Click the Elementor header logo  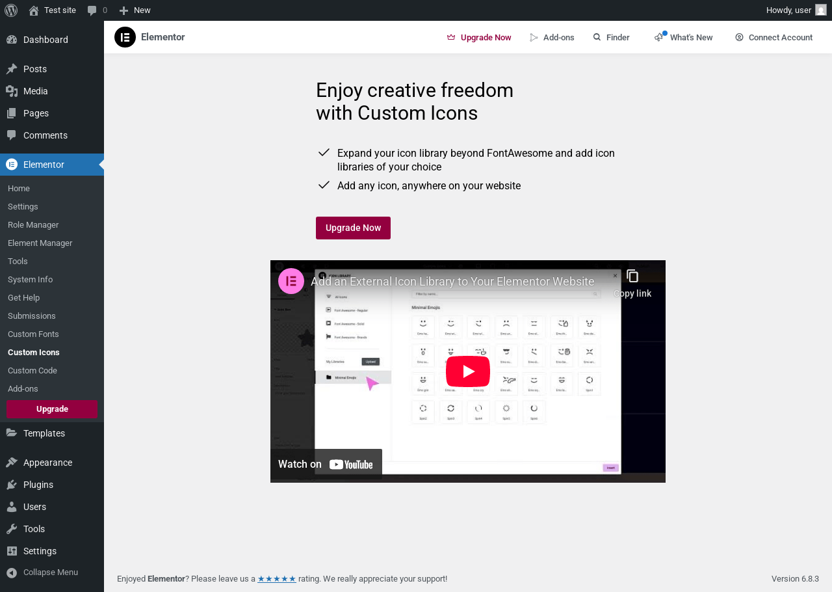click(x=125, y=37)
